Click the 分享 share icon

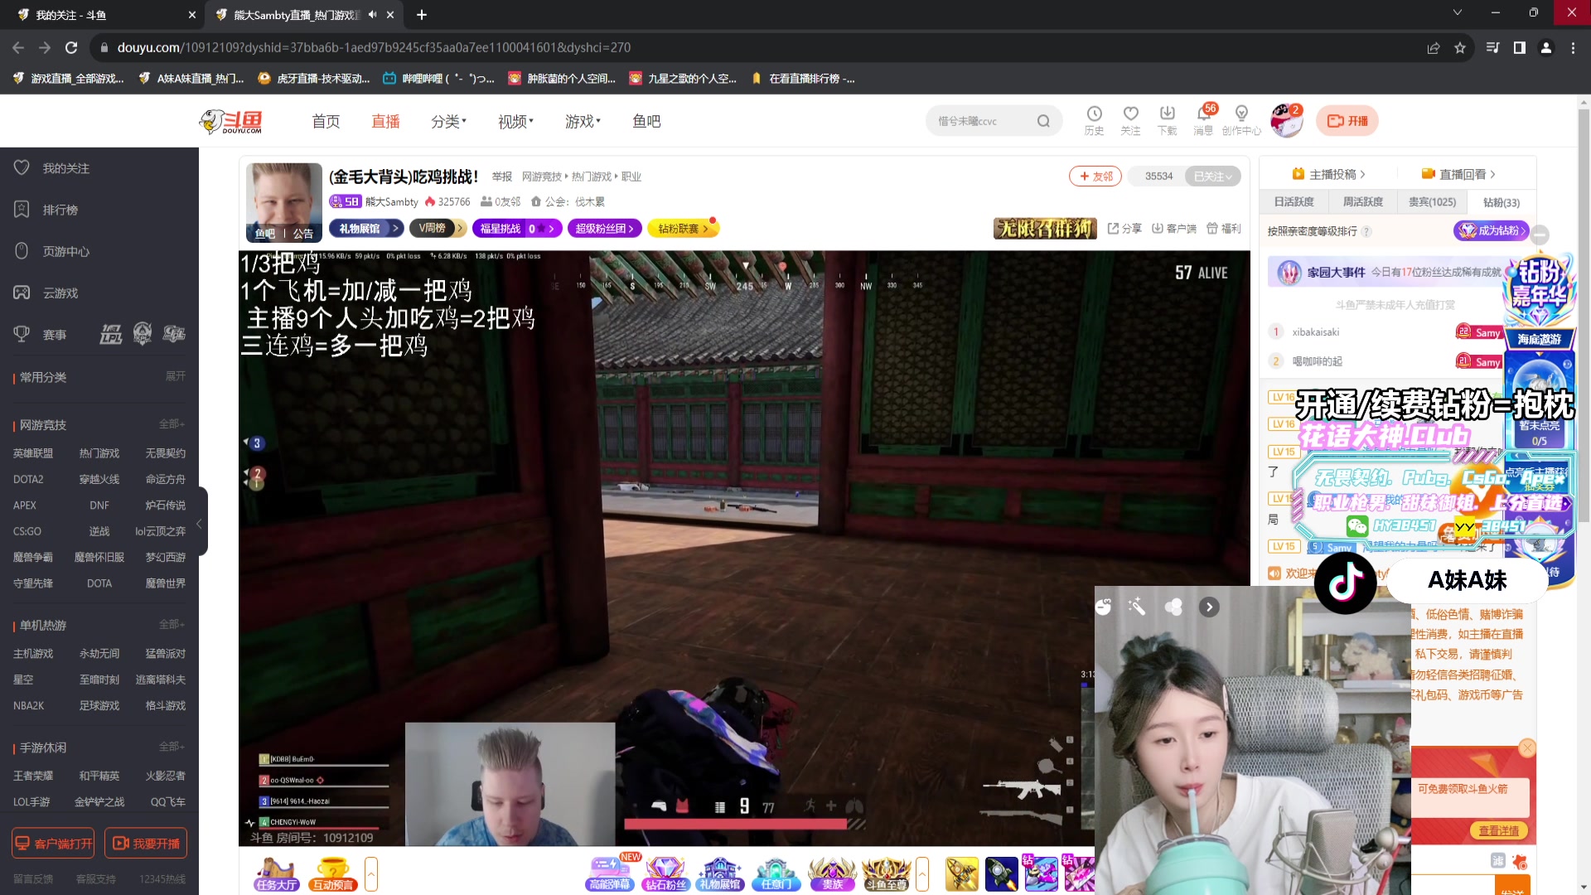(x=1124, y=228)
